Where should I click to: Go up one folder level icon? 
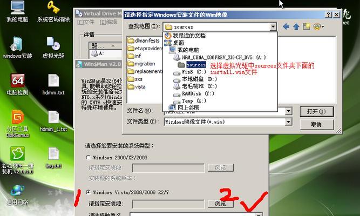pos(296,26)
